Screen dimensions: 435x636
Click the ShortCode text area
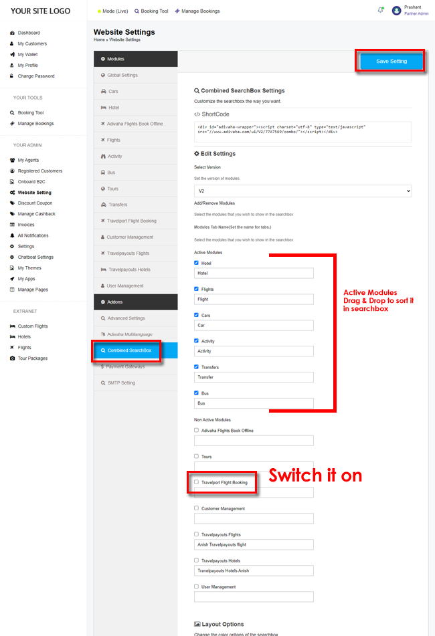(x=302, y=132)
